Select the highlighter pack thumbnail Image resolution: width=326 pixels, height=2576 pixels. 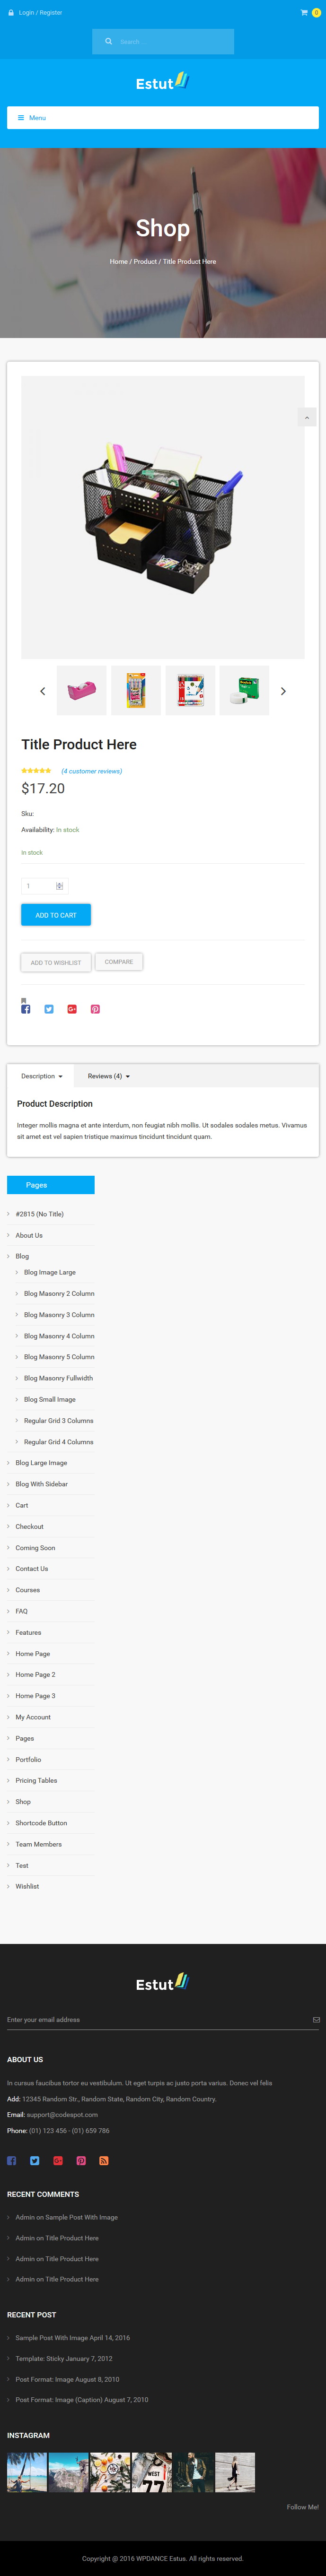(136, 691)
